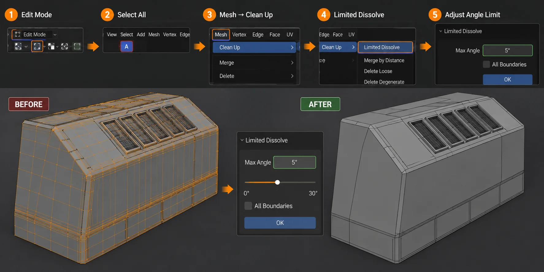The image size is (544, 272).
Task: Expand Clean Up chevron in step 4 menu
Action: [353, 47]
